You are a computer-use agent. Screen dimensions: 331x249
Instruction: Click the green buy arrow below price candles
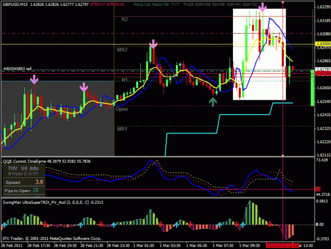tap(213, 101)
